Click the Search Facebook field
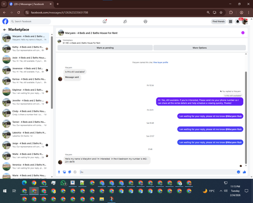 pyautogui.click(x=30, y=21)
